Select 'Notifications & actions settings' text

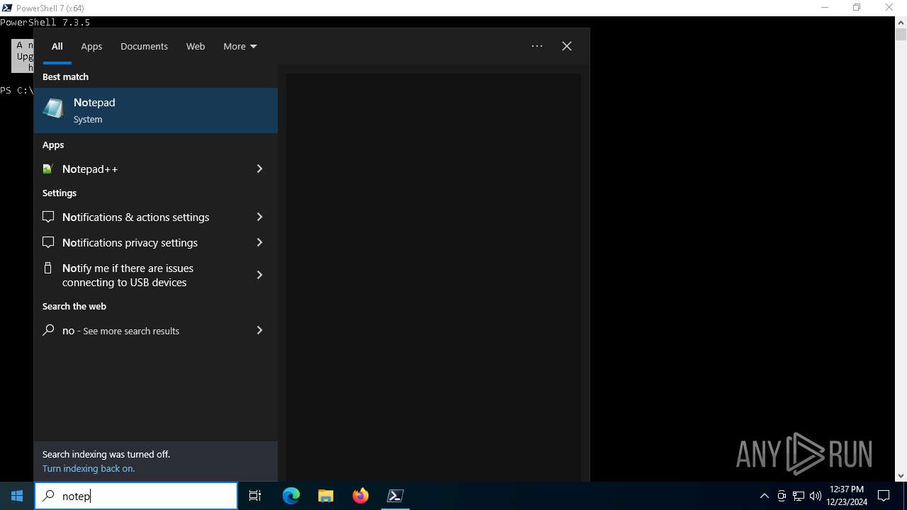pyautogui.click(x=136, y=217)
